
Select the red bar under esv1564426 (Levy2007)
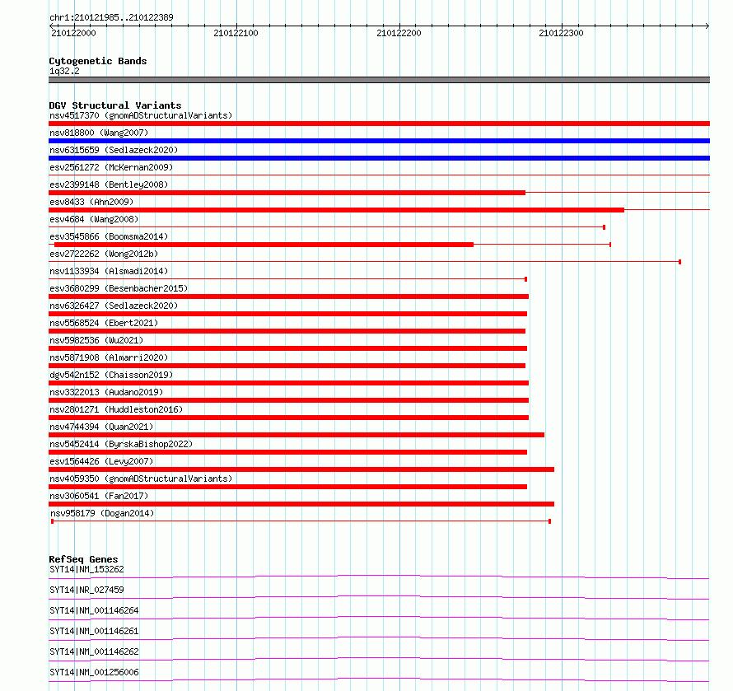[301, 469]
